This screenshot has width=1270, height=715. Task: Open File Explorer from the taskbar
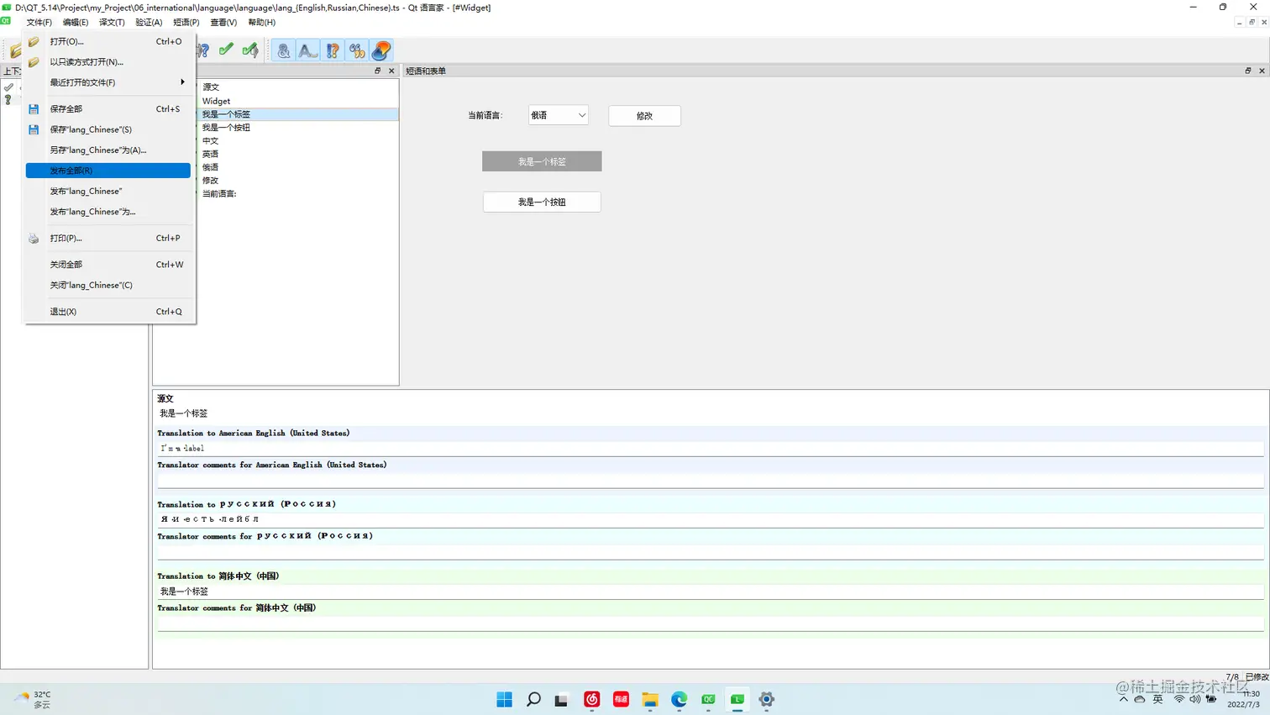(x=650, y=699)
